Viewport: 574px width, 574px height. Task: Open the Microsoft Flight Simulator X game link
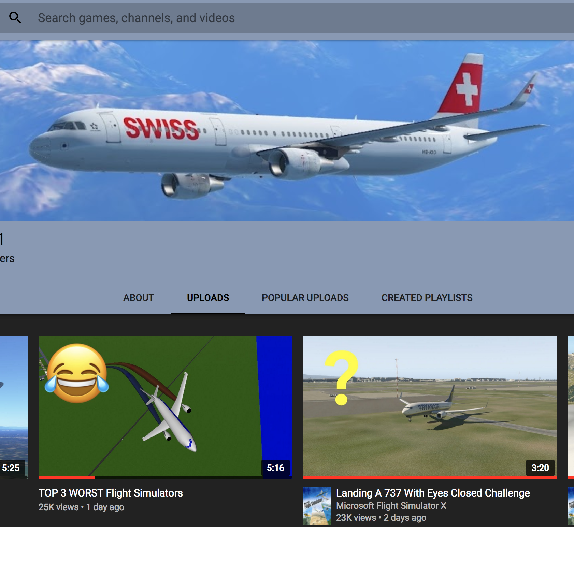coord(391,505)
